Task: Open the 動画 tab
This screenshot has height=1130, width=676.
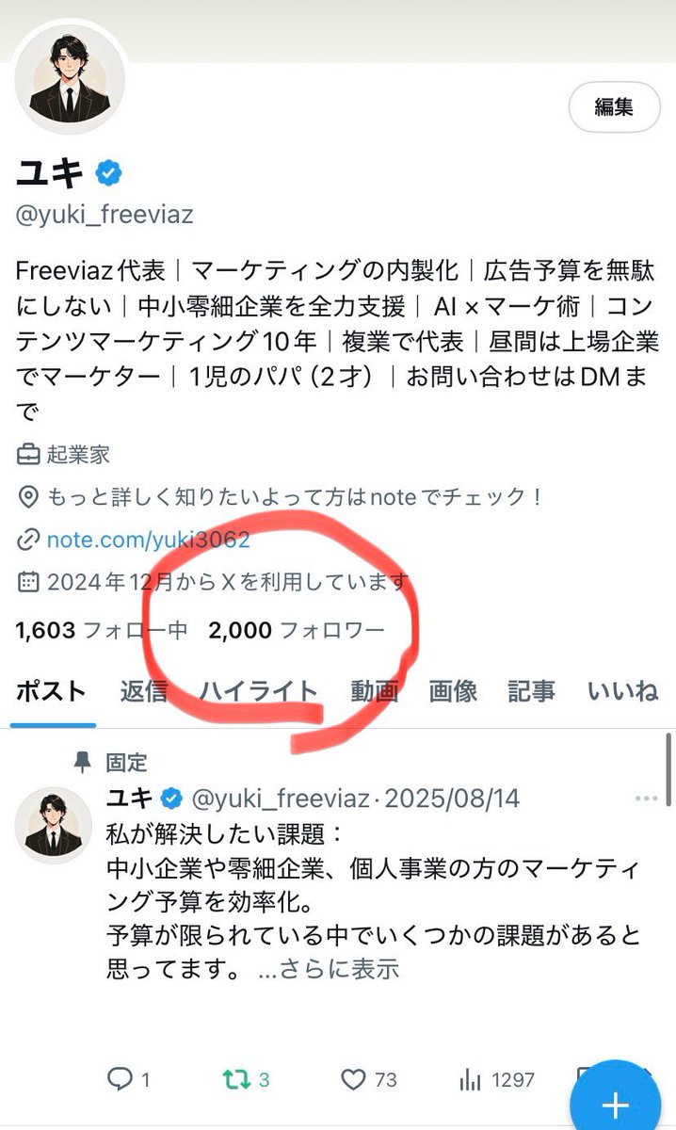Action: pos(375,691)
